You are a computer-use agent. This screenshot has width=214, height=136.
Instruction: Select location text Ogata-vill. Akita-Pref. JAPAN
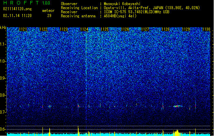click(133, 8)
